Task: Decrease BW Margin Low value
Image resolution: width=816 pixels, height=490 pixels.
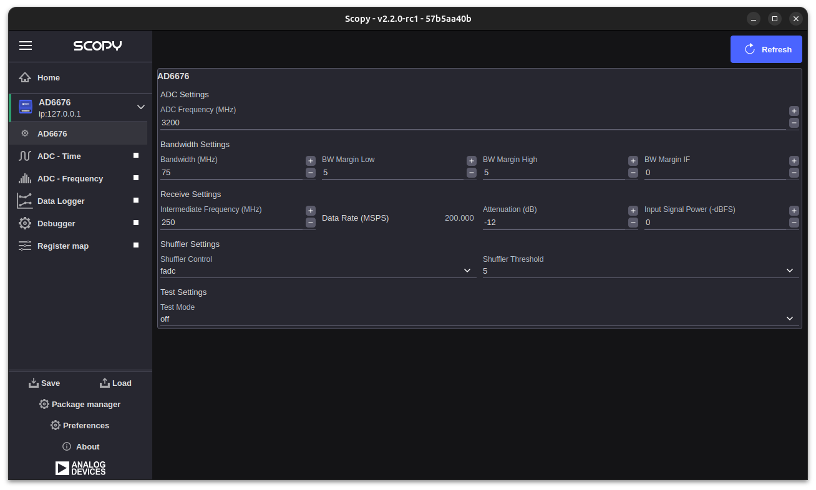Action: pyautogui.click(x=472, y=173)
